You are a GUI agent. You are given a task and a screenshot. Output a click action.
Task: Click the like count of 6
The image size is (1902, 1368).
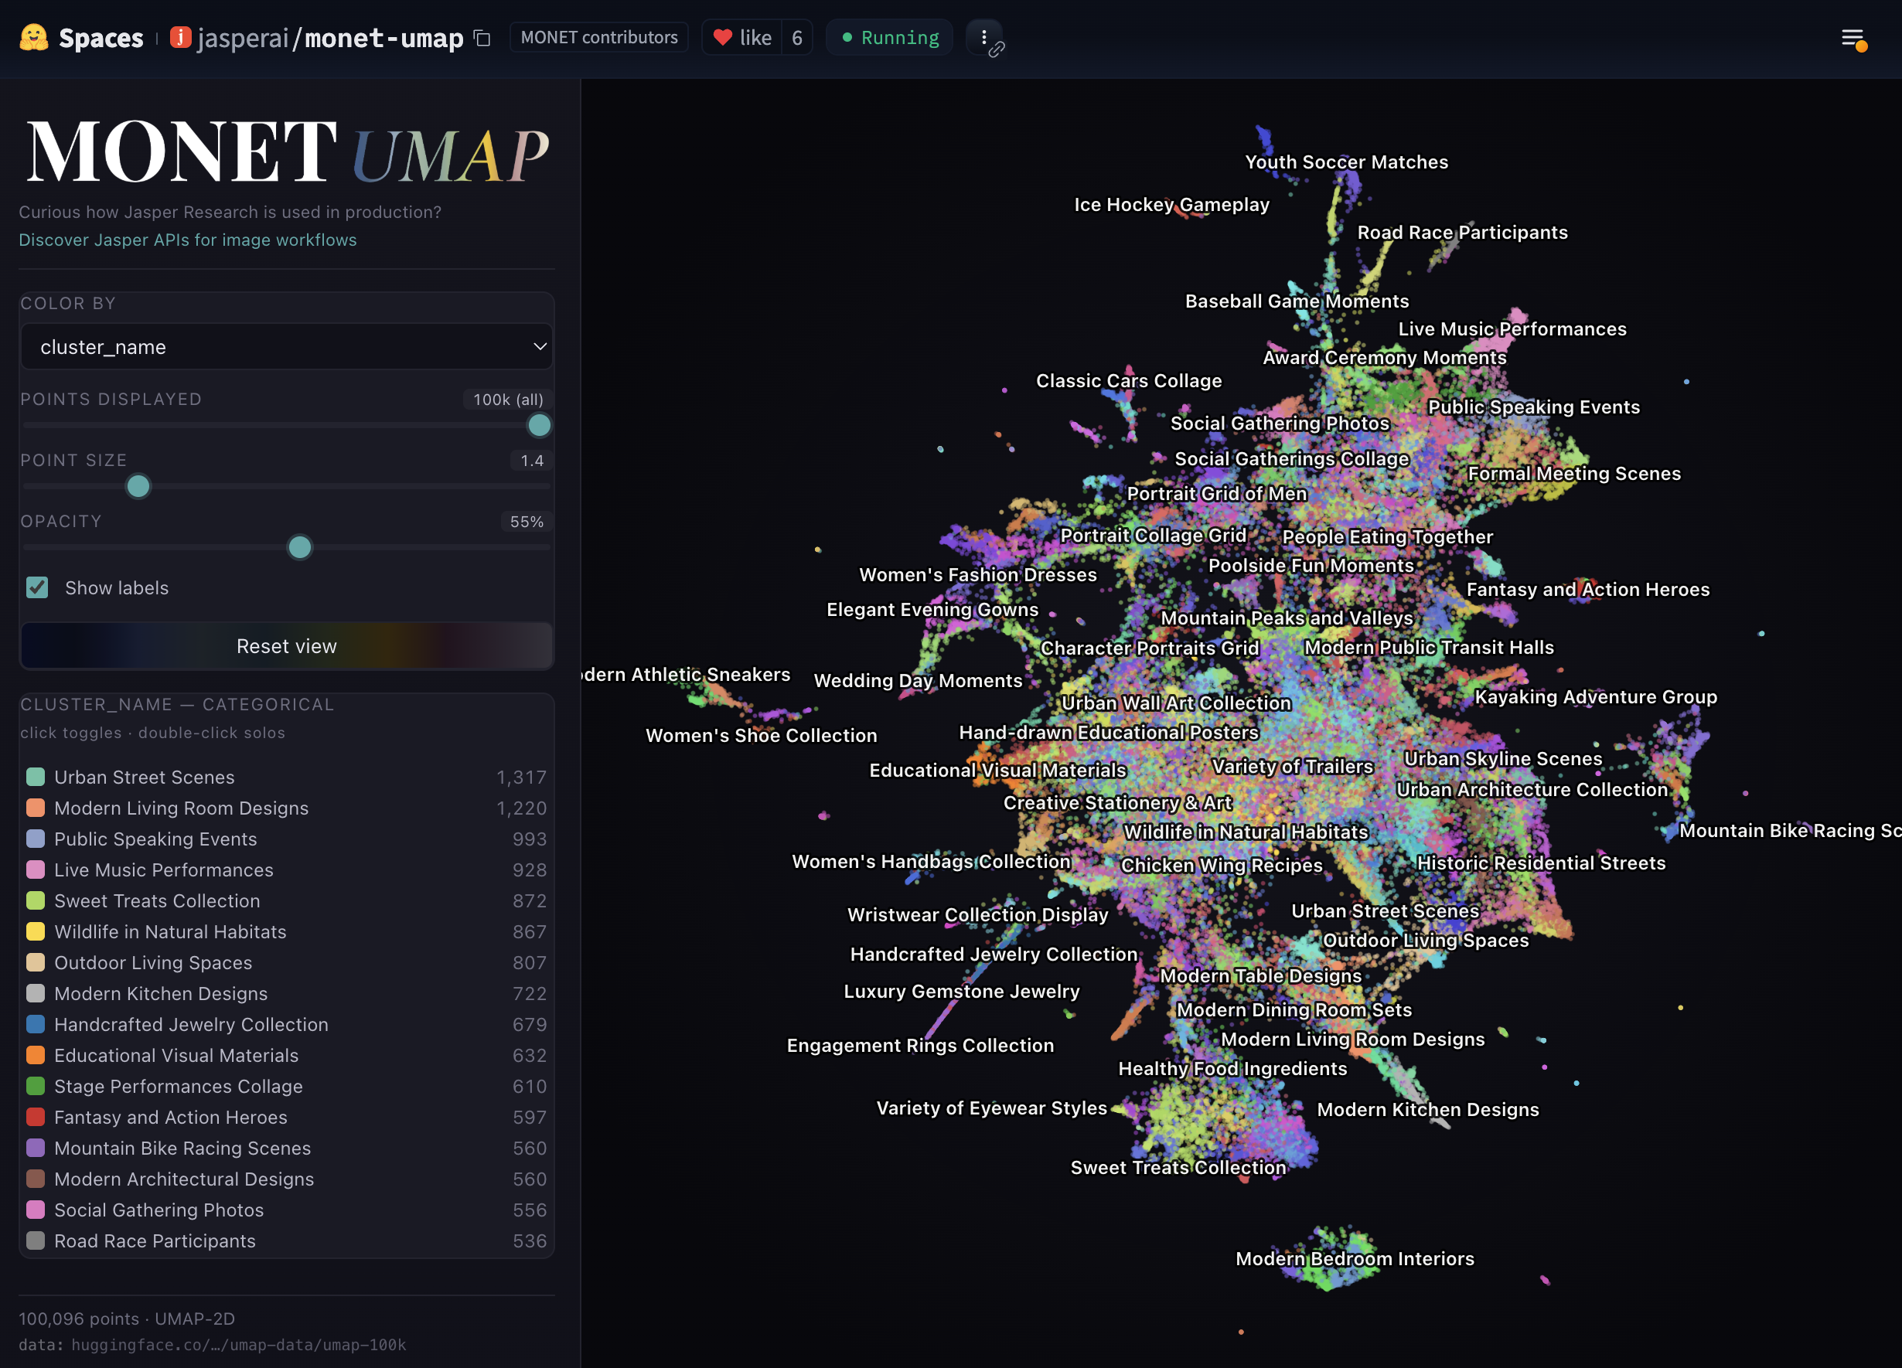pos(796,38)
